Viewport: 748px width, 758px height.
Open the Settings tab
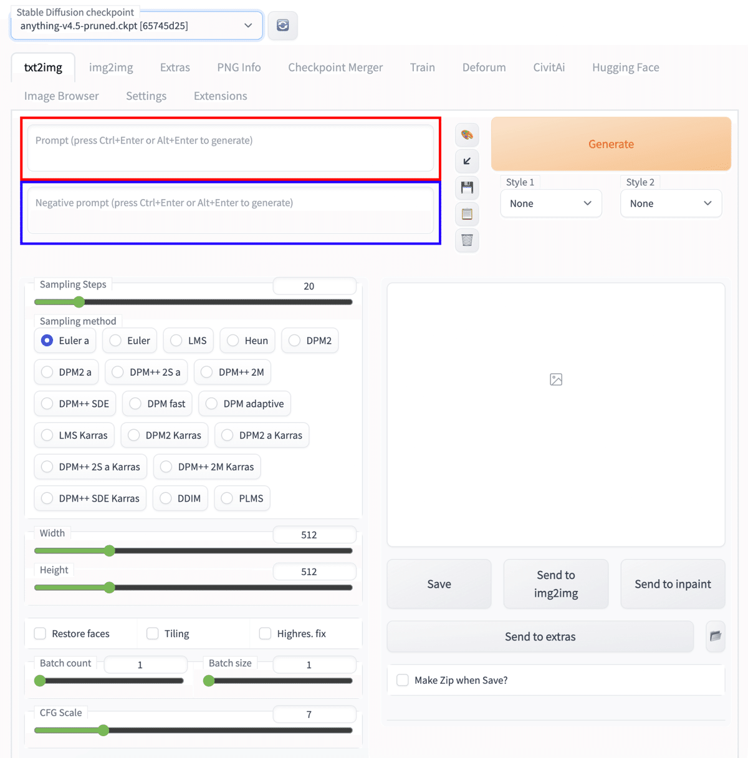click(146, 96)
